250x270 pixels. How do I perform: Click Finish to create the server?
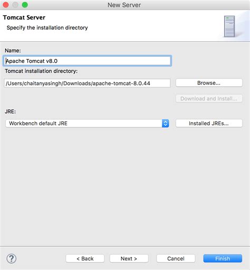pos(223,258)
